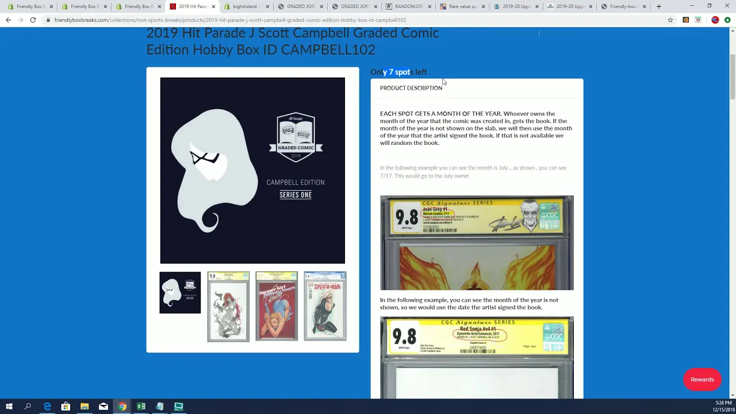This screenshot has height=414, width=736.
Task: Bookmark this page with the star icon
Action: [x=670, y=20]
